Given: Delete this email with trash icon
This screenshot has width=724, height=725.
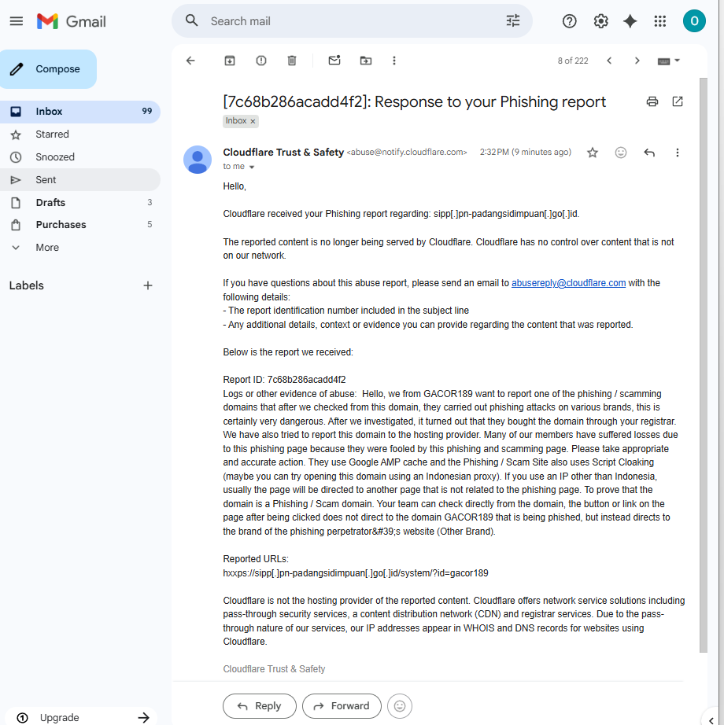Looking at the screenshot, I should [291, 61].
